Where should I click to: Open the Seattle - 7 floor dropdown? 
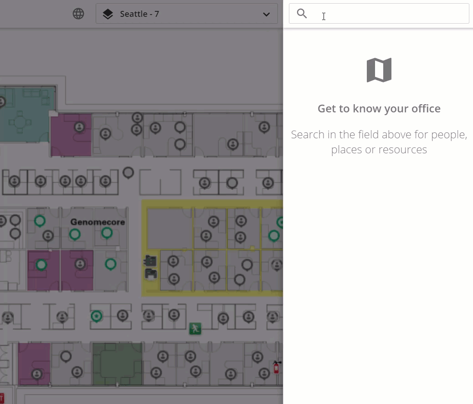(186, 14)
